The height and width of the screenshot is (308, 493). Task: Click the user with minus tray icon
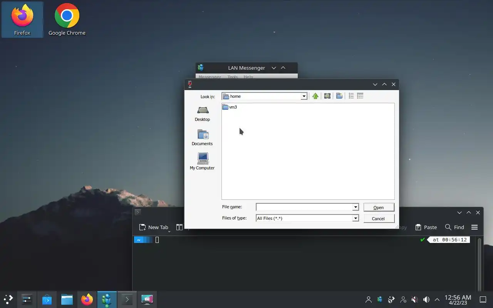coord(403,299)
